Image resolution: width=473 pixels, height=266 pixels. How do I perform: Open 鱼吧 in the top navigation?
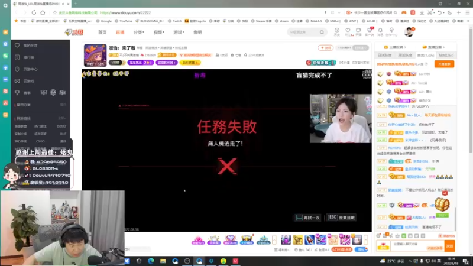pos(197,33)
